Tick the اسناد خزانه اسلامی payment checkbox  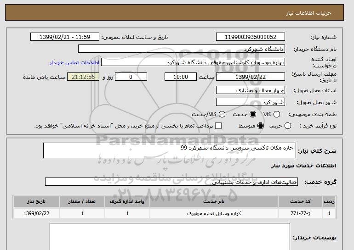pos(218,126)
